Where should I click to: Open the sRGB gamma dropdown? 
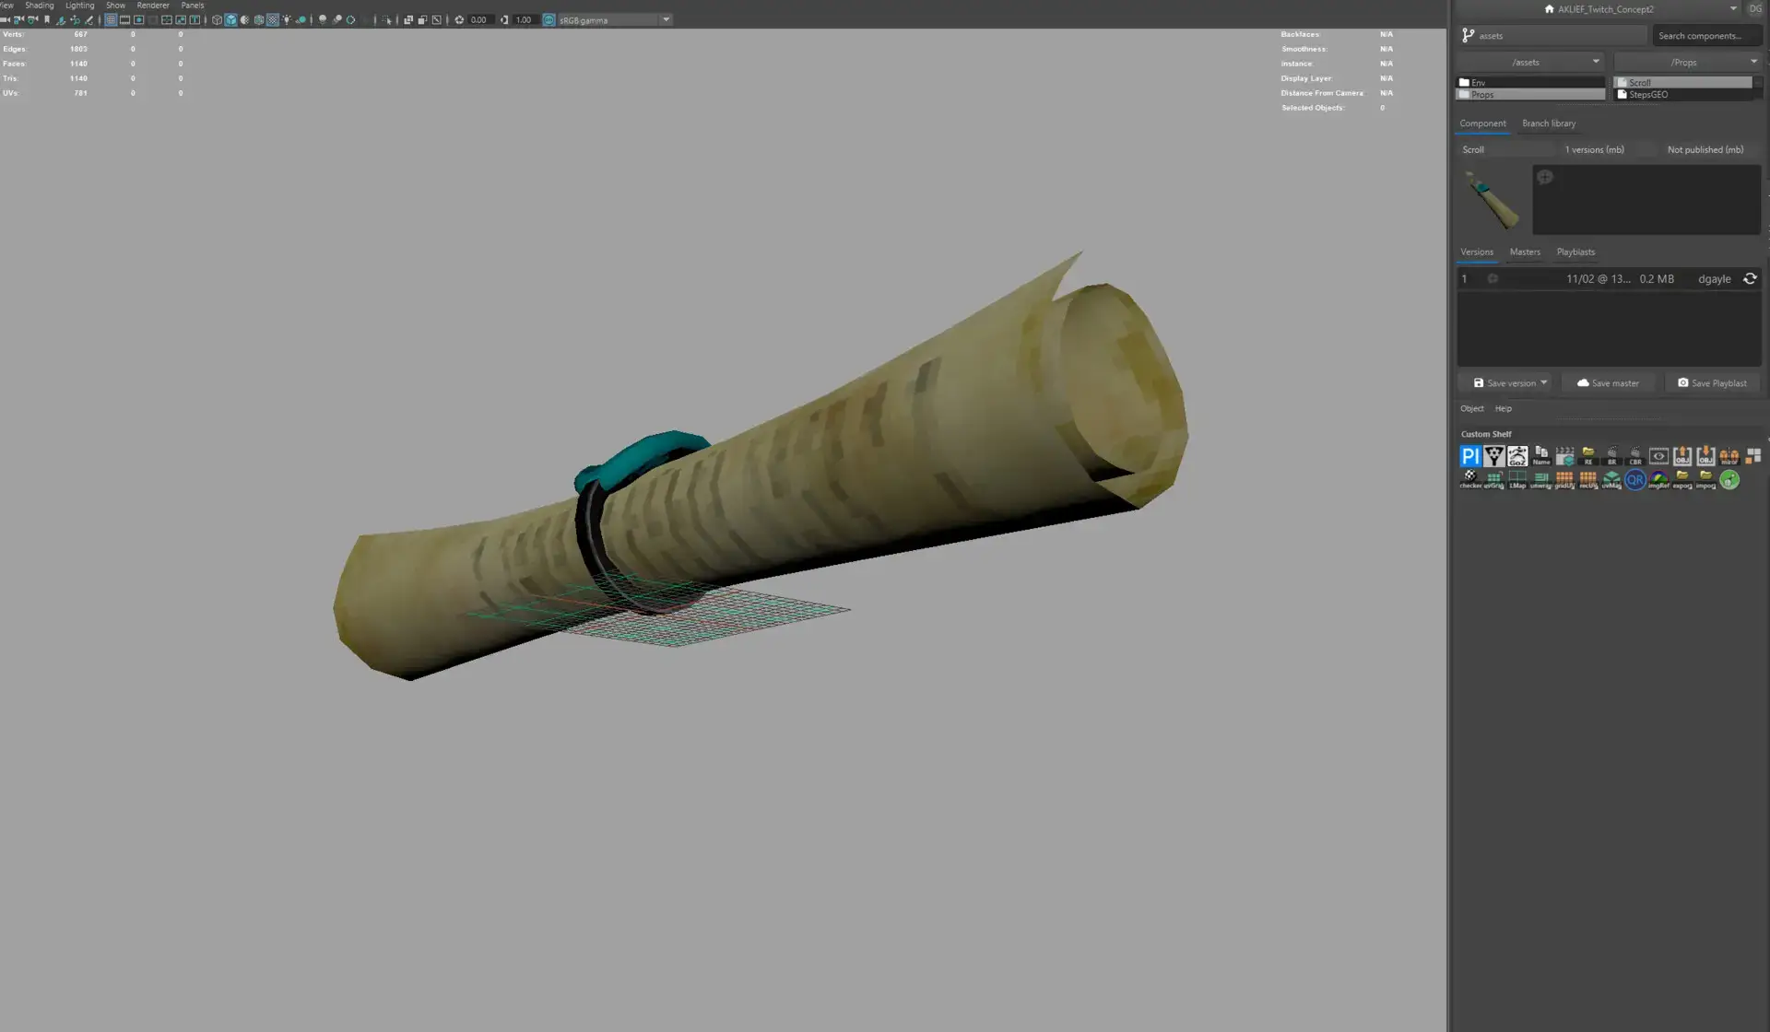[x=666, y=19]
